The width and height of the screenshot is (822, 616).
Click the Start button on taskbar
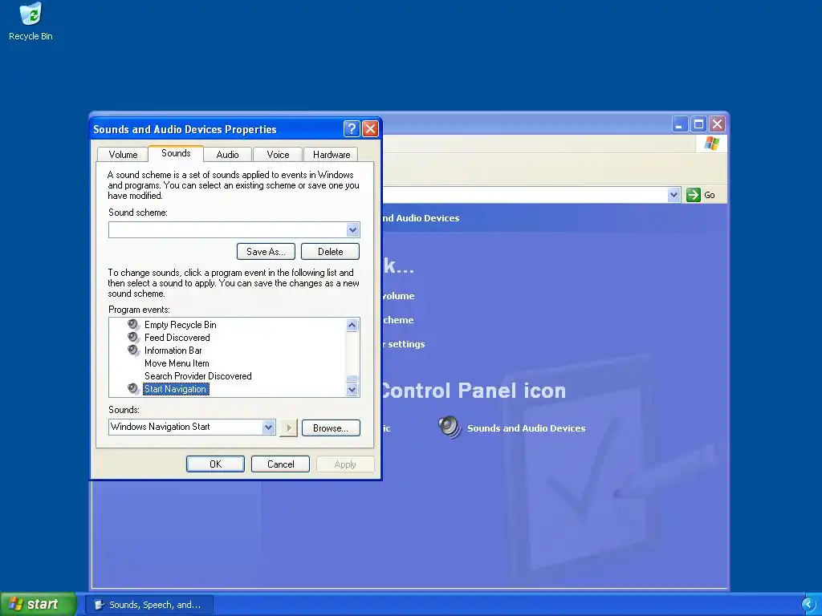coord(39,605)
